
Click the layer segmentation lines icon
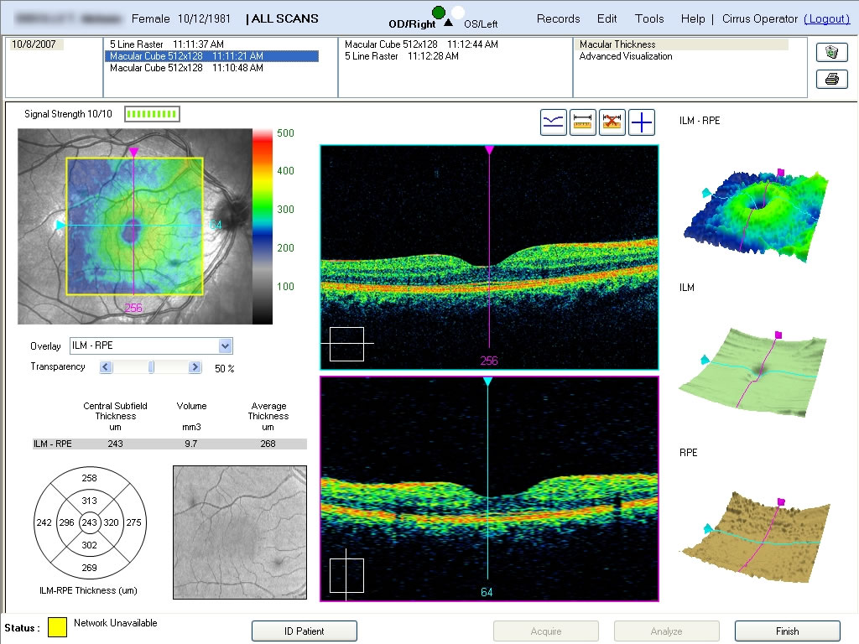tap(554, 123)
